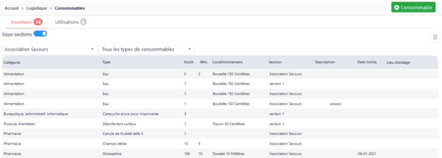This screenshot has height=158, width=442.
Task: Click the grey 6 badge on Utilisations
Action: [x=83, y=22]
